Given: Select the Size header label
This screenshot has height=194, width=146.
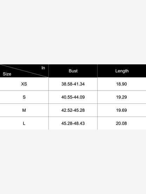Looking at the screenshot, I should [7, 74].
